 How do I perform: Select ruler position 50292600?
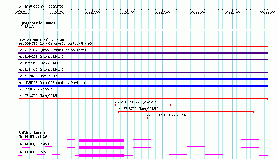(197, 12)
